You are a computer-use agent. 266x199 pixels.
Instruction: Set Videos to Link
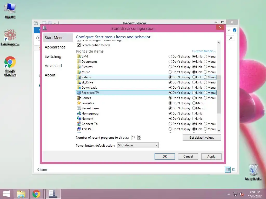click(194, 77)
